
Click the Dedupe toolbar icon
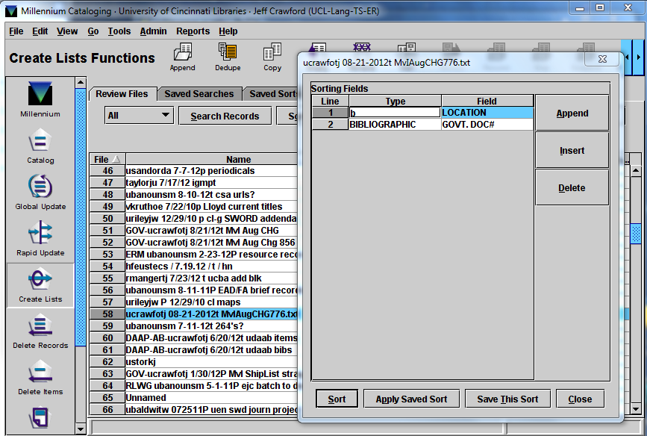(x=228, y=57)
